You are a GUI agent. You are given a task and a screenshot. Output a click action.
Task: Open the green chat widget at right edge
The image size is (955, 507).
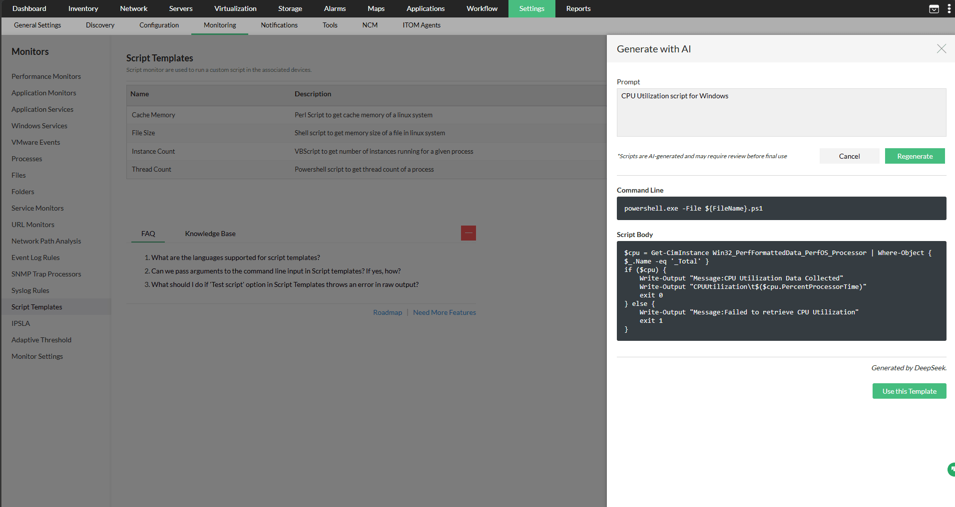click(x=951, y=470)
